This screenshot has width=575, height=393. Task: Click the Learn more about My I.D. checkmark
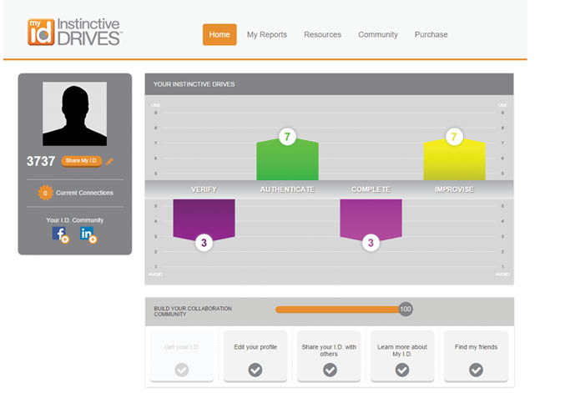tap(402, 370)
